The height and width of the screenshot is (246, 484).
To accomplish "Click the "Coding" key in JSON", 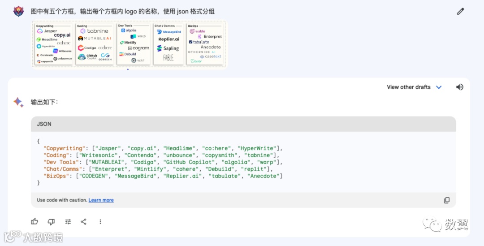I will 56,155.
